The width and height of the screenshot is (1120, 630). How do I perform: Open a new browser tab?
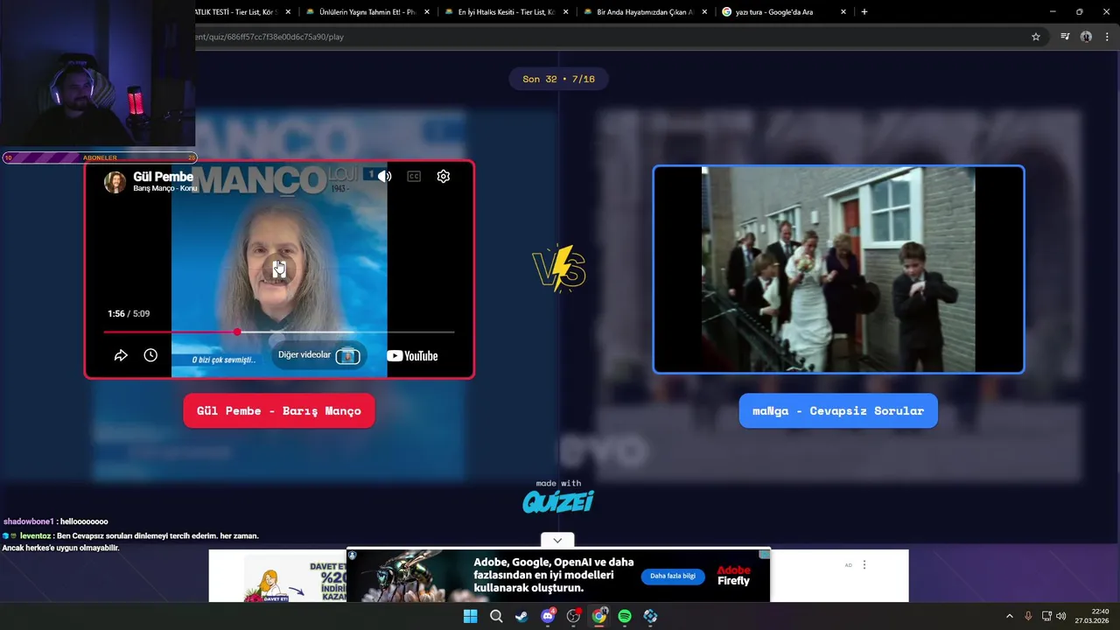pos(864,12)
